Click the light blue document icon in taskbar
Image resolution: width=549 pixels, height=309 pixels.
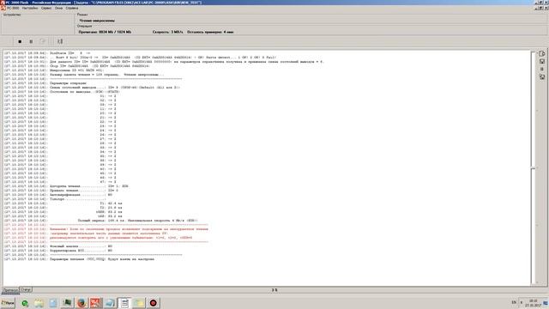[53, 303]
